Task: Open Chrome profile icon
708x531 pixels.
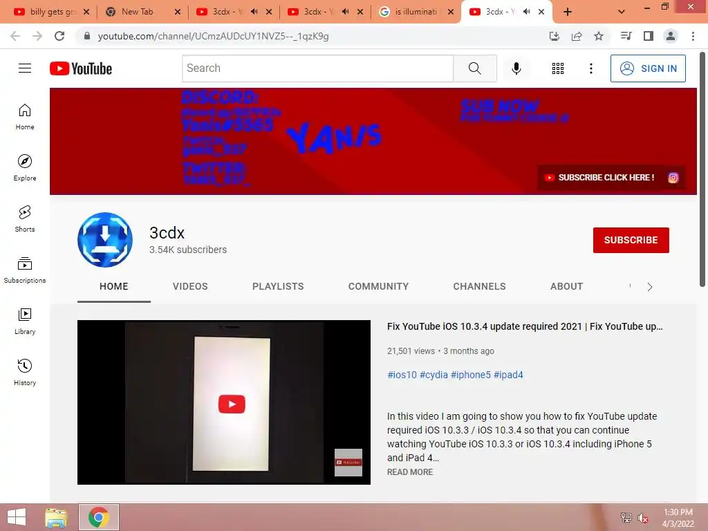Action: click(671, 36)
